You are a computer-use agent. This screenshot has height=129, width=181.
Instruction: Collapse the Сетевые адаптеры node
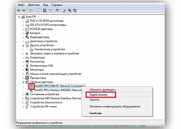click(23, 82)
